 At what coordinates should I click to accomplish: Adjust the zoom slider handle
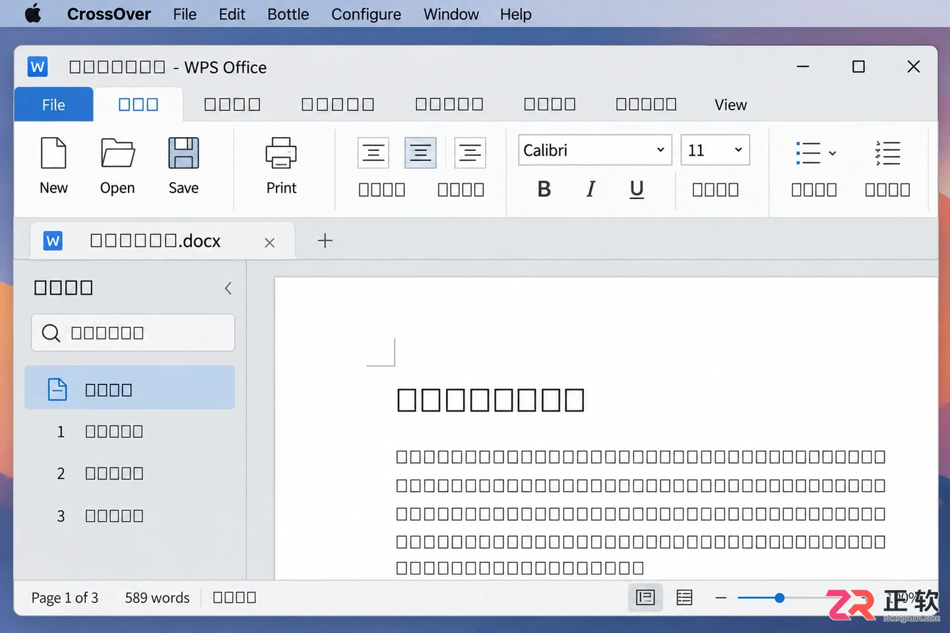(x=779, y=598)
